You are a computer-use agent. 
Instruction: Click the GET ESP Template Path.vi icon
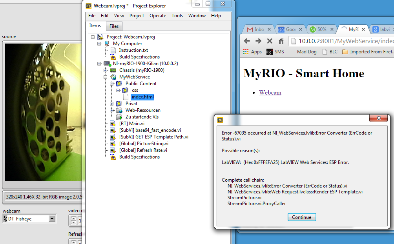113,137
